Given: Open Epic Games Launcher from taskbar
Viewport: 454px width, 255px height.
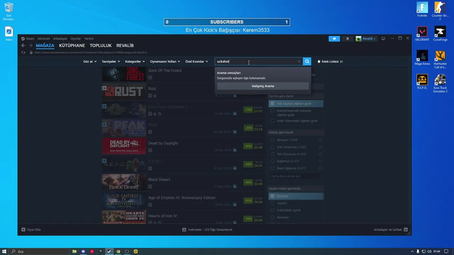Looking at the screenshot, I should (101, 251).
